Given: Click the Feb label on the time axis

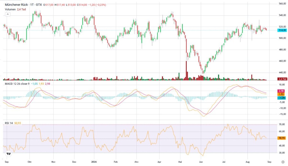Looking at the screenshot, I should coord(116,162).
